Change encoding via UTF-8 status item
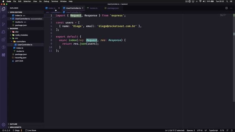 tap(200, 131)
